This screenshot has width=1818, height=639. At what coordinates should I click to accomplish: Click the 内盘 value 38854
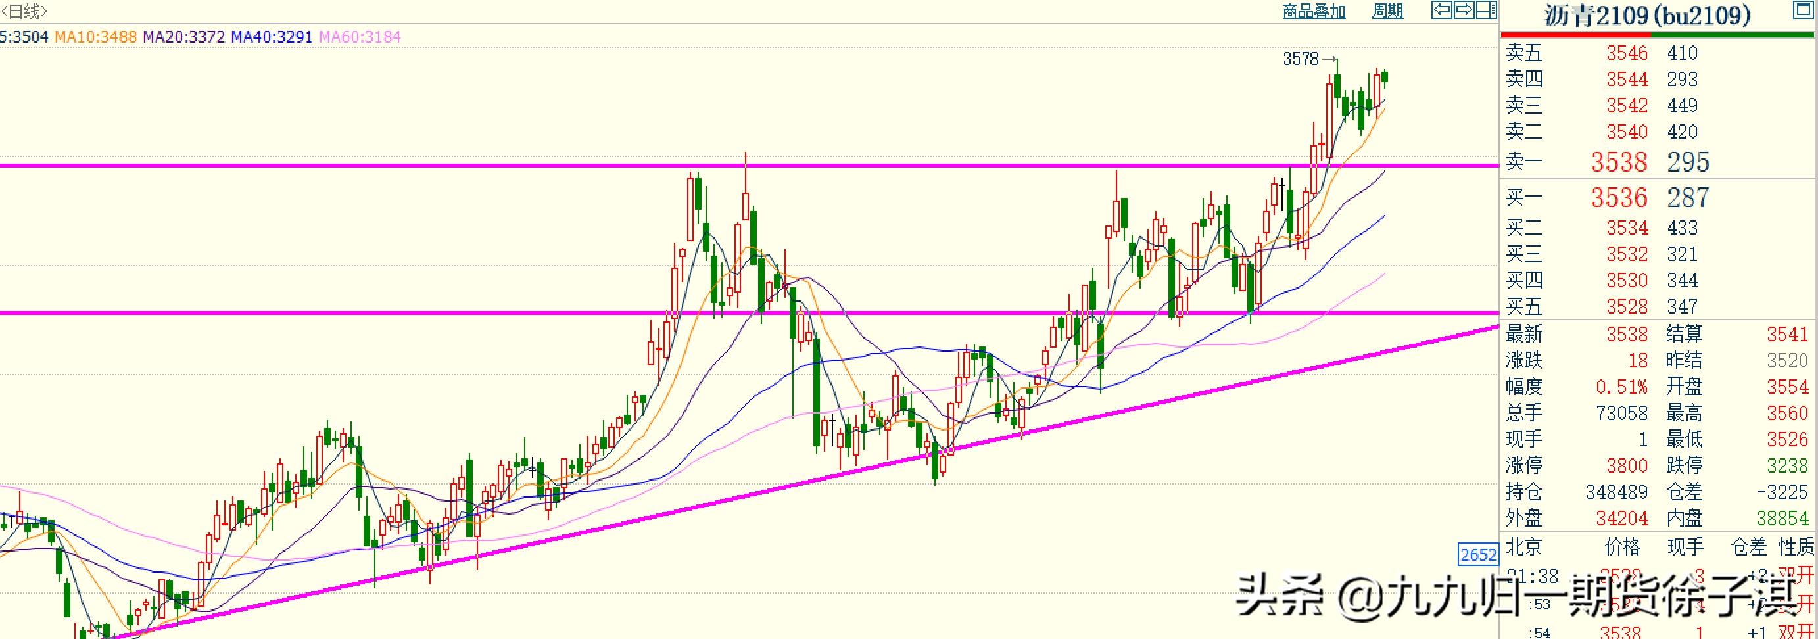[1782, 519]
